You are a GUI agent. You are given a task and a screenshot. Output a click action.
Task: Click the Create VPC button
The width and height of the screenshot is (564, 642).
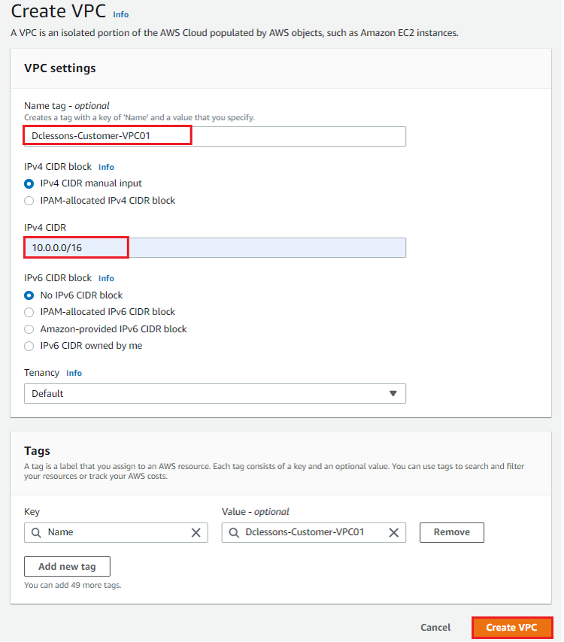[512, 627]
